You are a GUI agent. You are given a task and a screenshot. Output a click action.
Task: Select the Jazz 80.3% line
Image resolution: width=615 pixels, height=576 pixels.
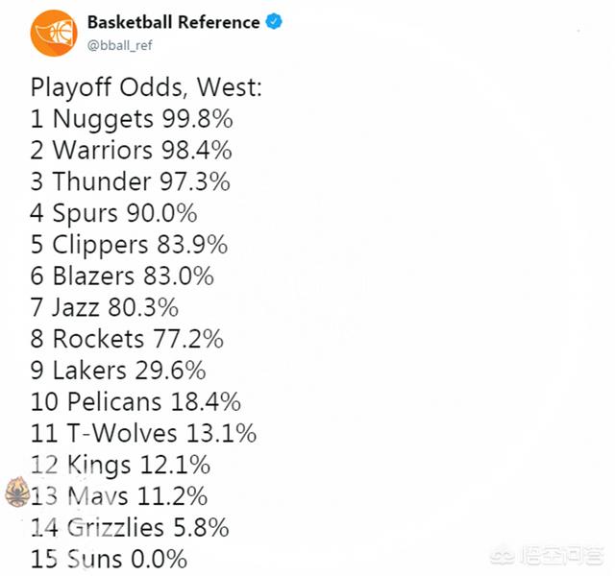[x=105, y=307]
